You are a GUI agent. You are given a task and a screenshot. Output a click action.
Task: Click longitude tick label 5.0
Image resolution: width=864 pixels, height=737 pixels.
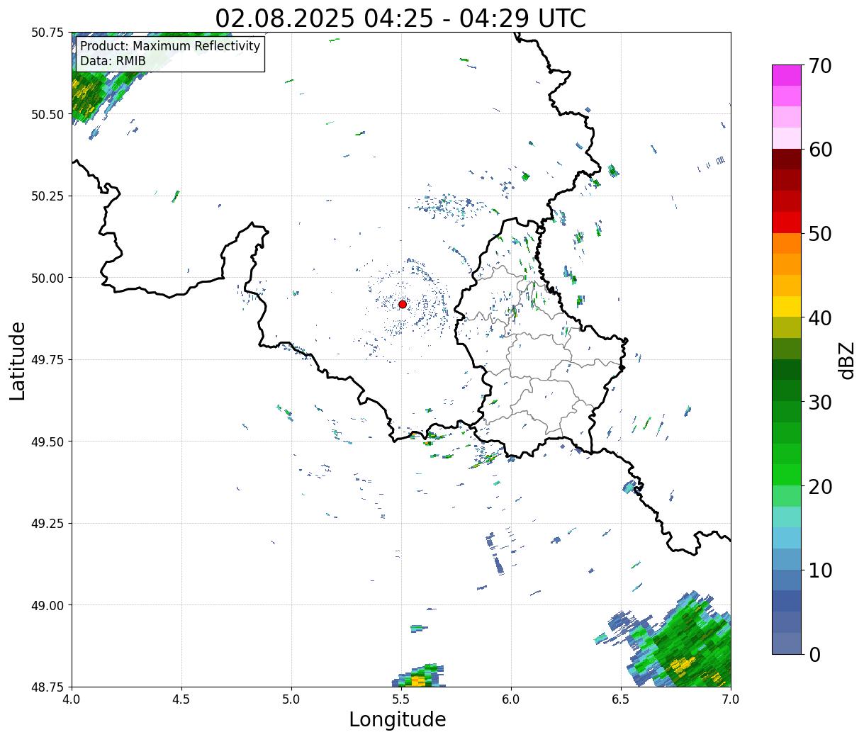pos(291,699)
